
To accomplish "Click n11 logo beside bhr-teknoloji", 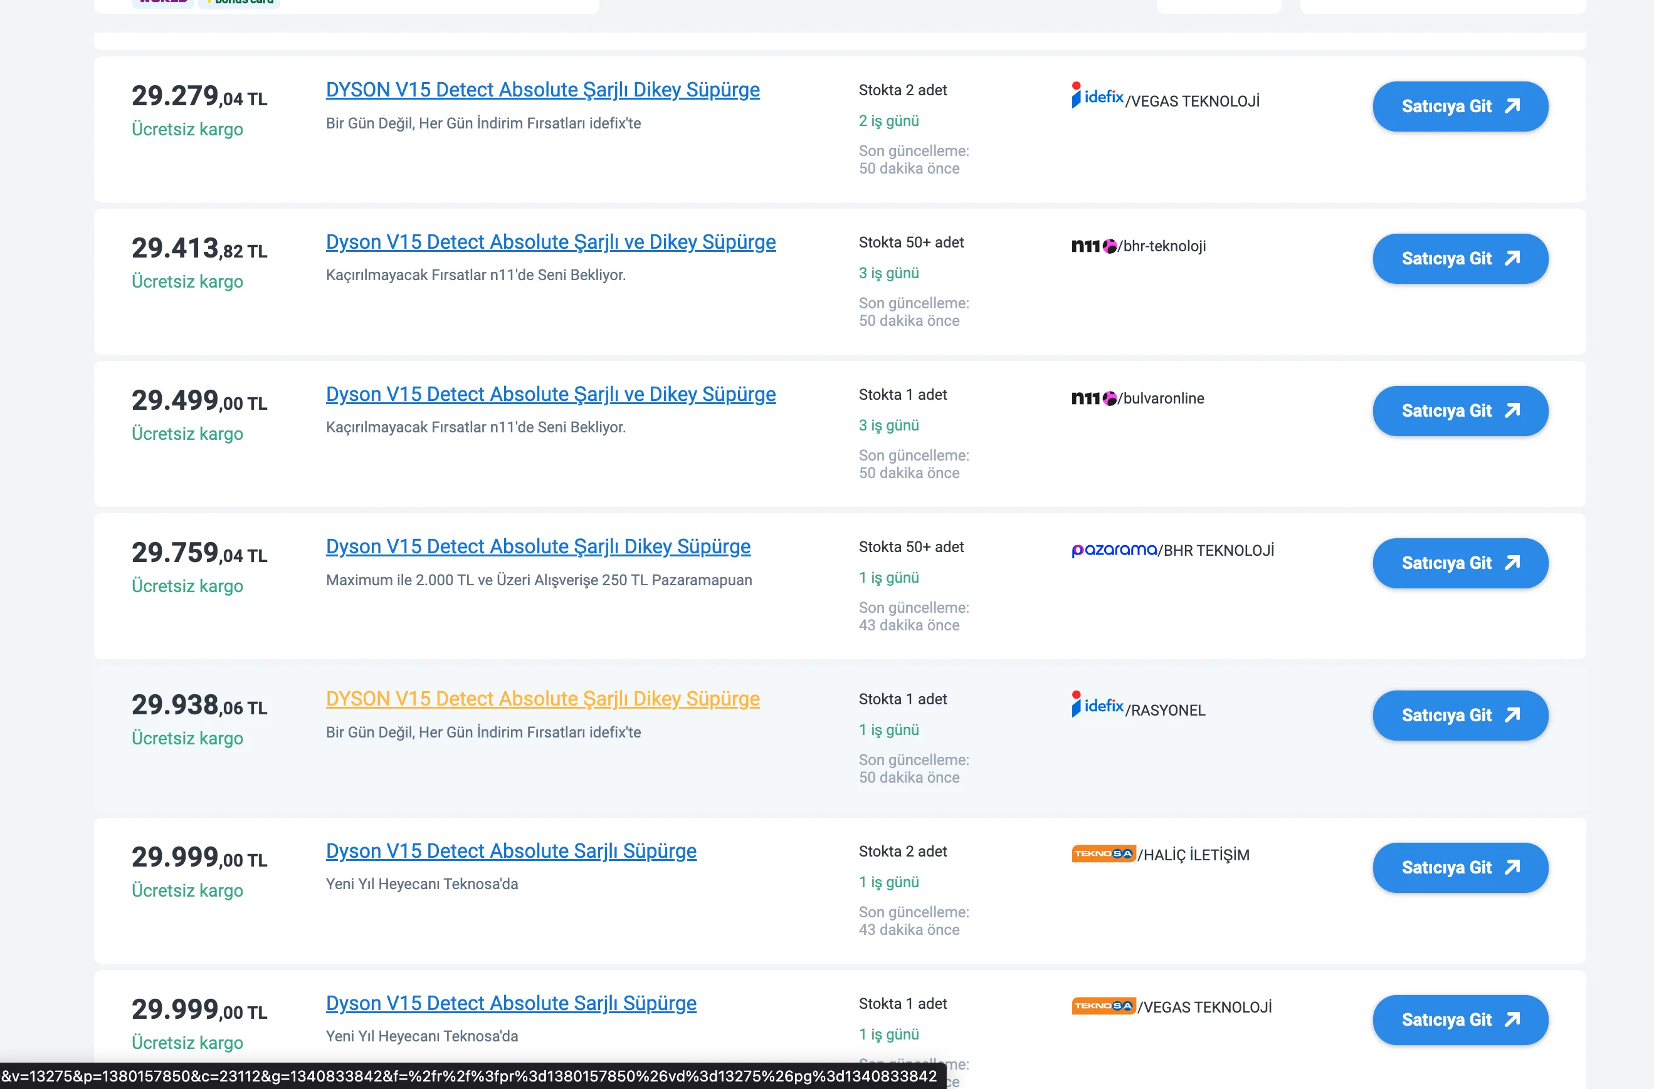I will 1093,246.
